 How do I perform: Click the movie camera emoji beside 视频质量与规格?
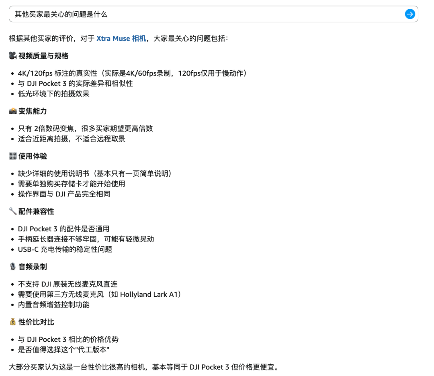pyautogui.click(x=13, y=55)
